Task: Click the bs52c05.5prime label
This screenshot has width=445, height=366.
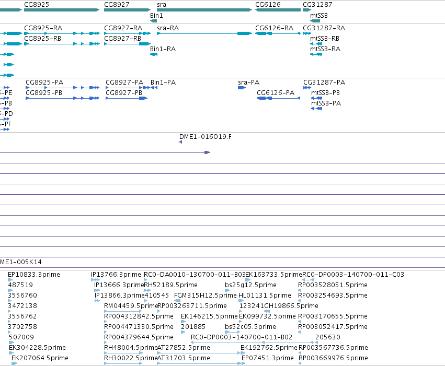Action: point(250,327)
